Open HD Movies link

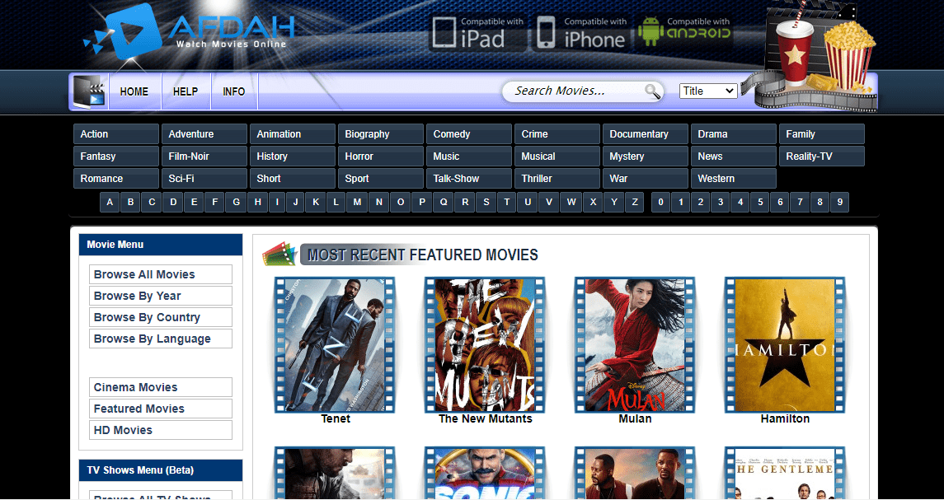161,430
